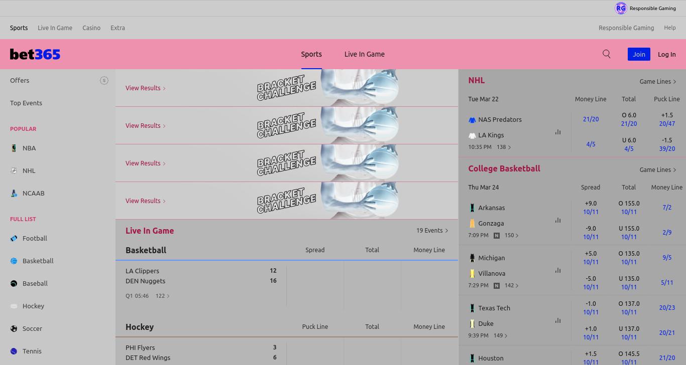This screenshot has height=365, width=686.
Task: Select Michigan money line 9/5
Action: point(667,258)
